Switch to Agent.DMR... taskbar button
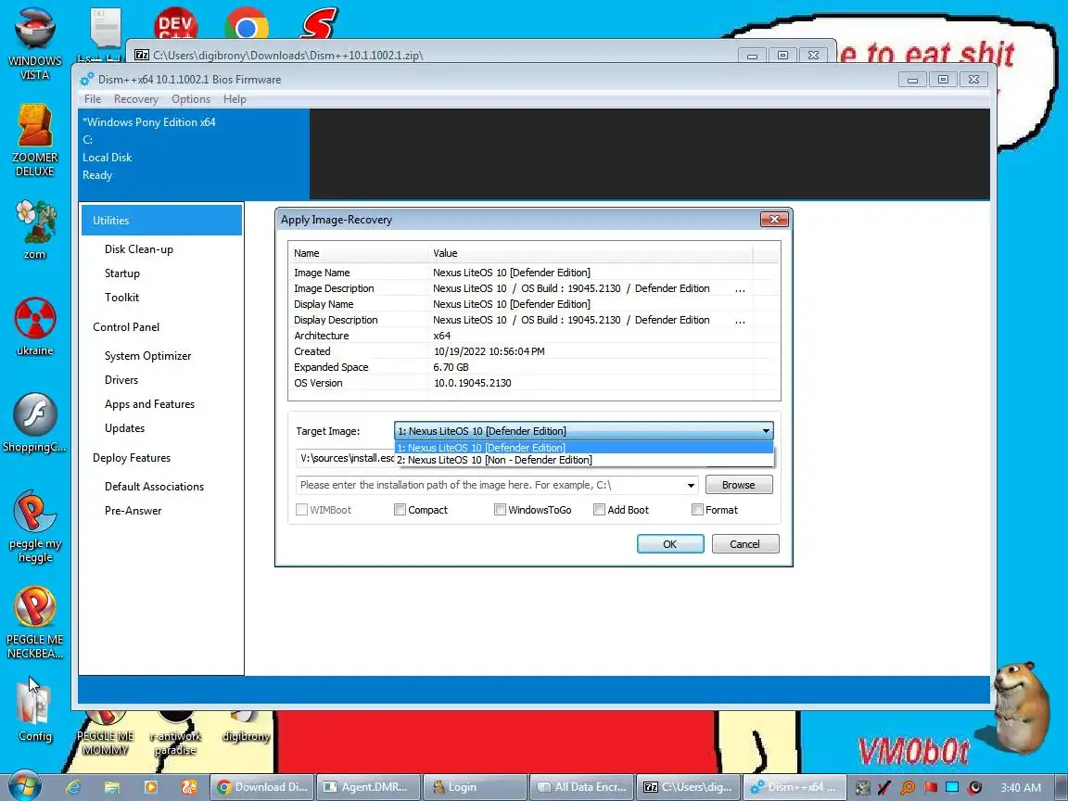The width and height of the screenshot is (1068, 801). (368, 787)
